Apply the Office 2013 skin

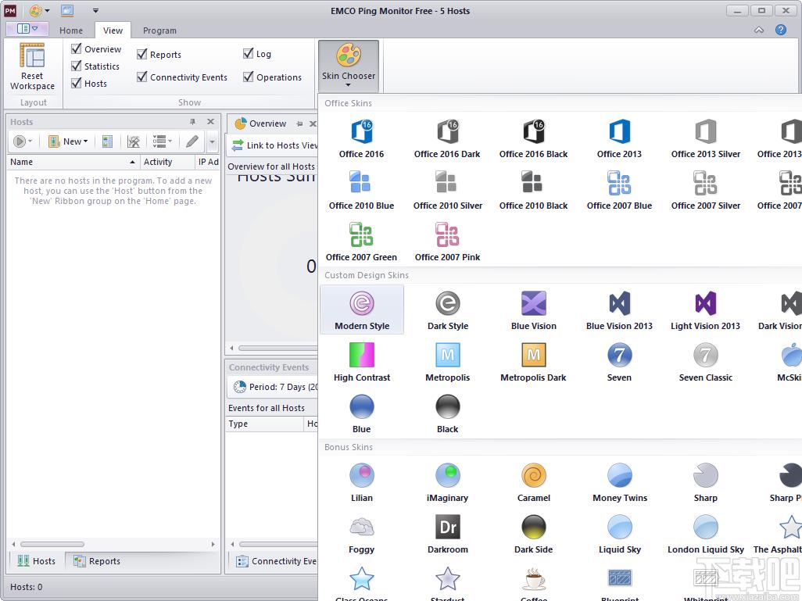[619, 138]
